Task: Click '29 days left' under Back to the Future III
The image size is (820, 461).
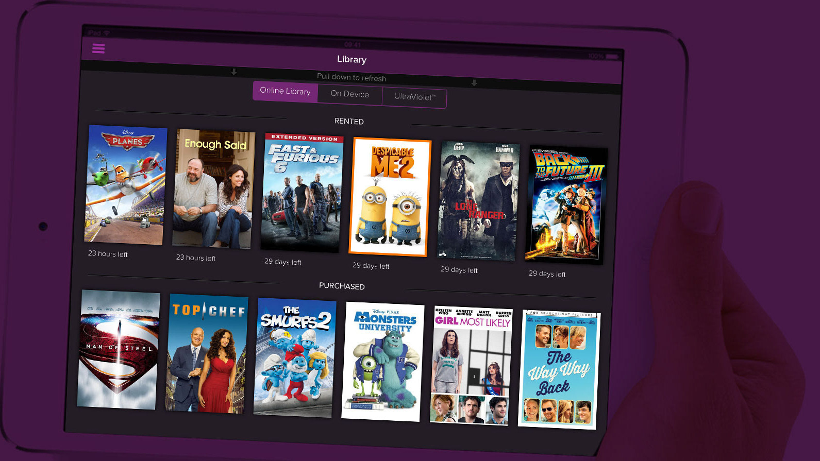Action: point(547,274)
